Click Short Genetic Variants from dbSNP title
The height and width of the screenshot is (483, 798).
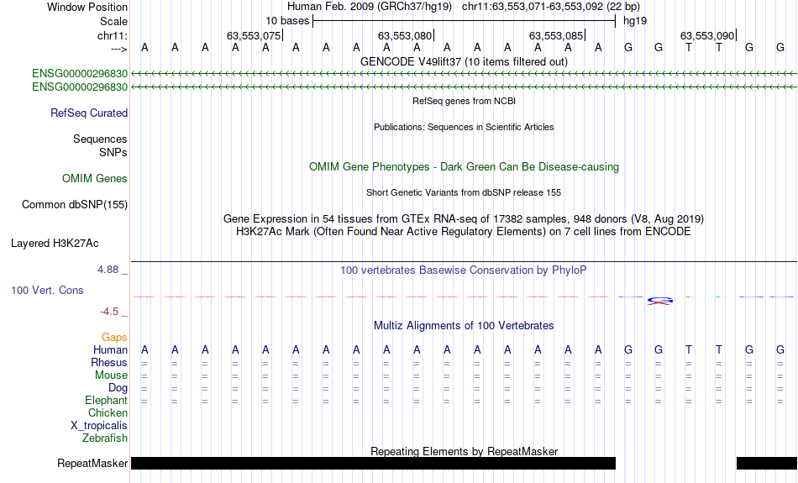pos(464,192)
